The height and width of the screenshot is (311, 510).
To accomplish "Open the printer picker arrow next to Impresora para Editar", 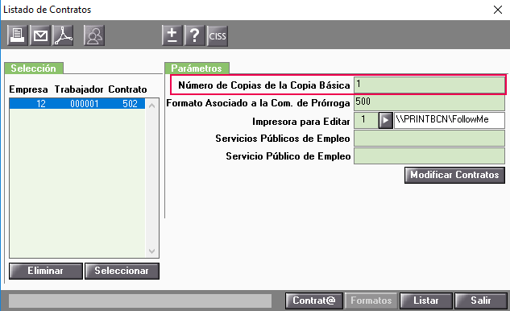I will (x=385, y=120).
